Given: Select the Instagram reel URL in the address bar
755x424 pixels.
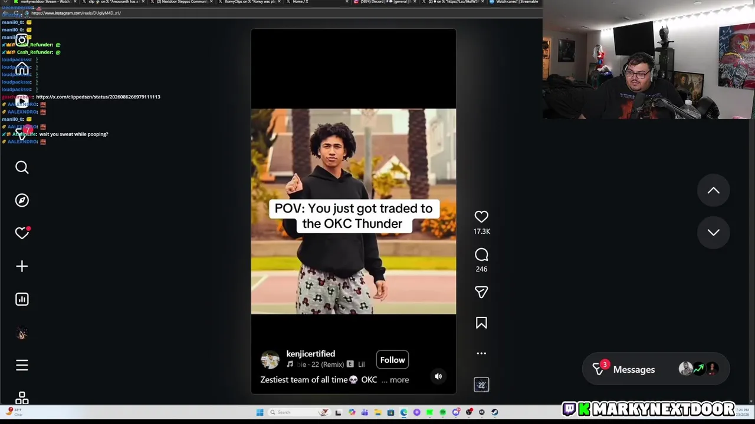Looking at the screenshot, I should [x=76, y=13].
